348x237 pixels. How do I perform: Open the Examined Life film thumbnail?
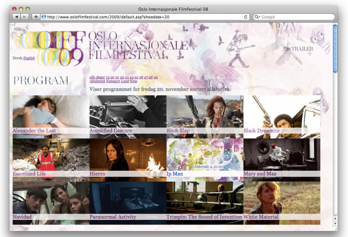(x=51, y=160)
